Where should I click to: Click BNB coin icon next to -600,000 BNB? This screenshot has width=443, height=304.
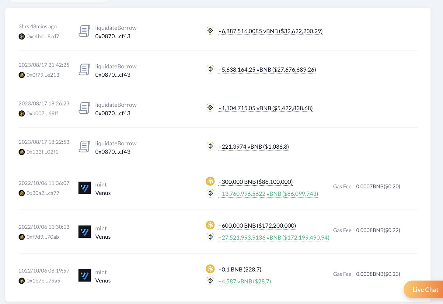pyautogui.click(x=210, y=225)
